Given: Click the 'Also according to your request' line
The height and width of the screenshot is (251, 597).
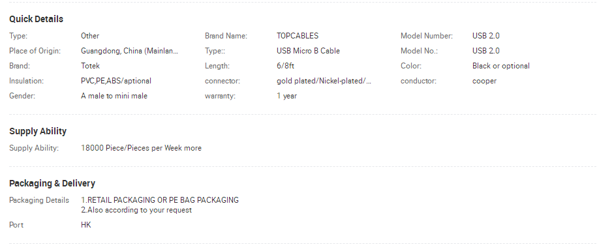Looking at the screenshot, I should [x=136, y=211].
